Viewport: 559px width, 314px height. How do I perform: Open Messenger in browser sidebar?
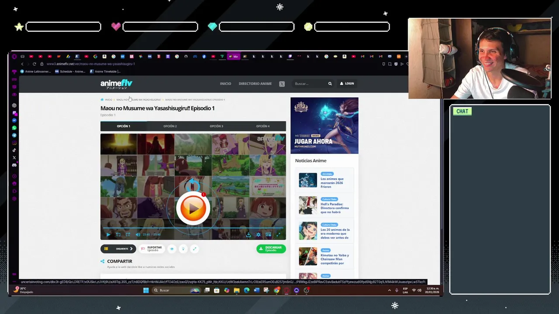click(x=14, y=120)
